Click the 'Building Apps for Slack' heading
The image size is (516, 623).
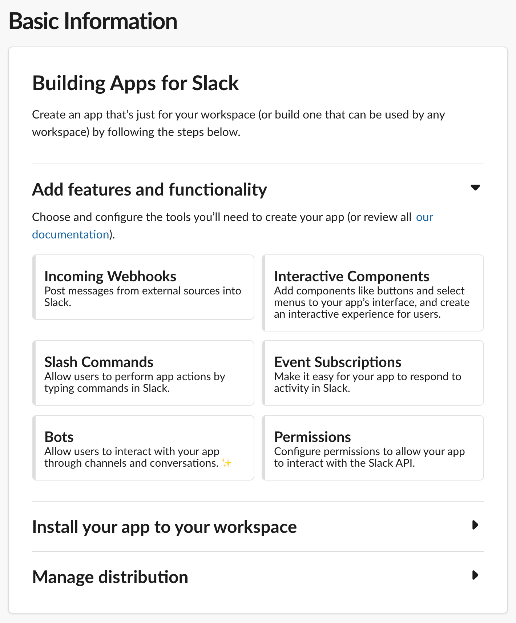(x=136, y=83)
